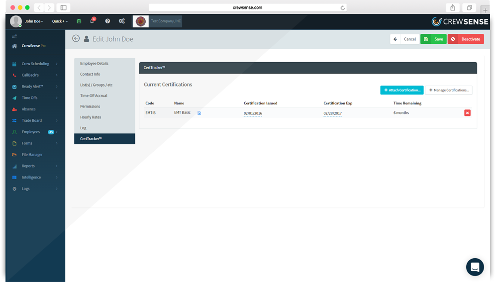The height and width of the screenshot is (282, 495).
Task: Deactivate the employee John Doe
Action: pos(466,39)
